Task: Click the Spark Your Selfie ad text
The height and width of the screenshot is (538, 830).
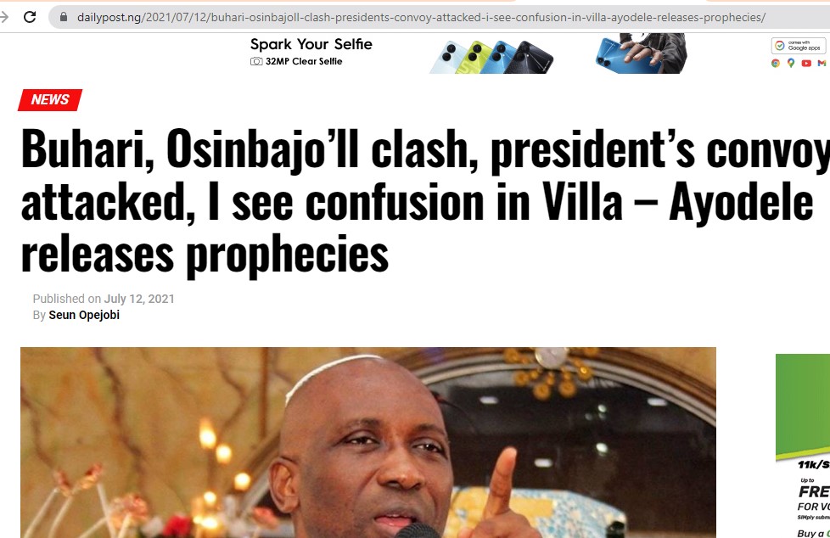Action: pos(311,44)
